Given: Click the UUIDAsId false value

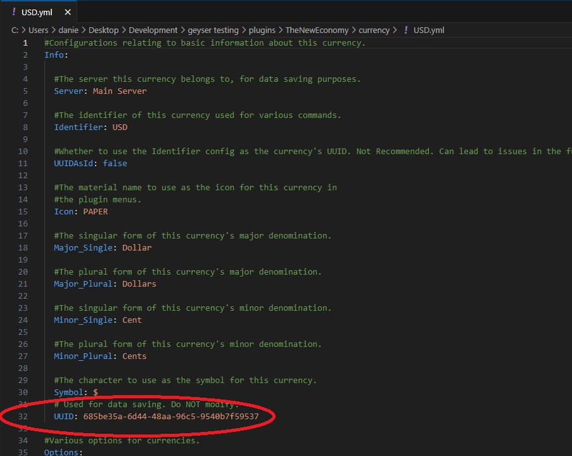Looking at the screenshot, I should point(115,163).
